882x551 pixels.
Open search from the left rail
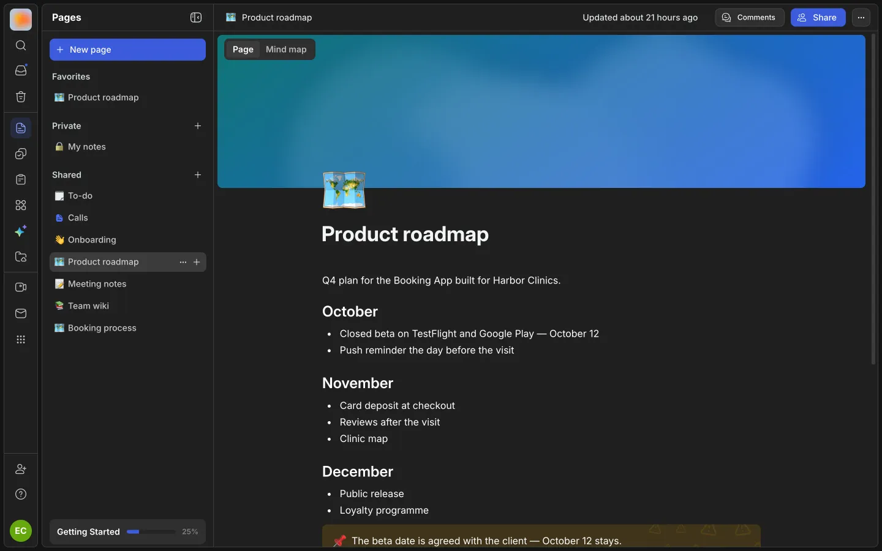pos(21,45)
